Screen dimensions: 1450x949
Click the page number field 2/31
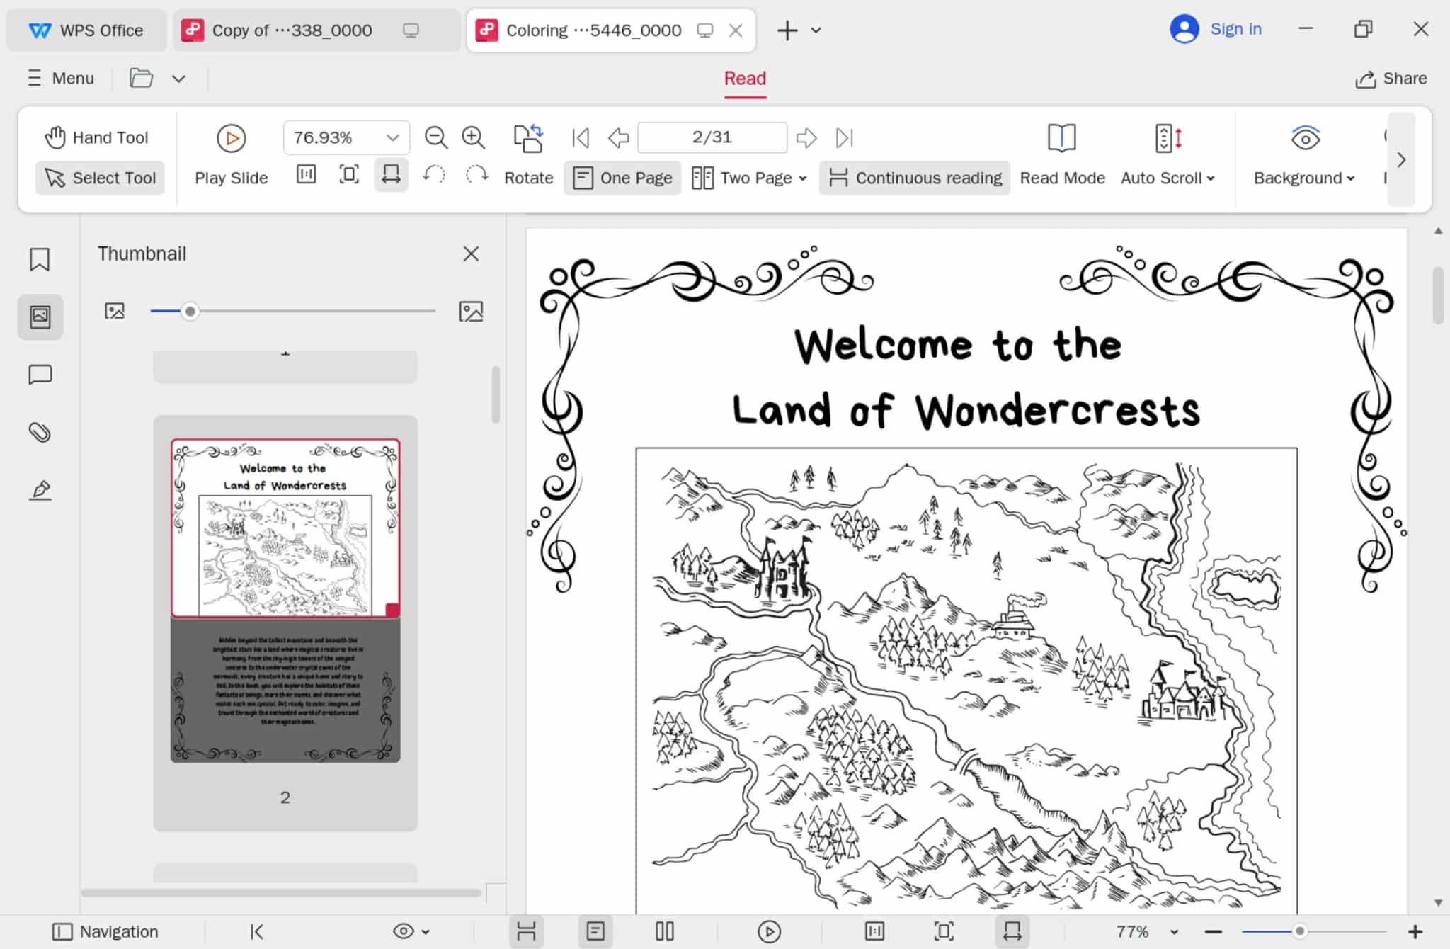tap(712, 137)
